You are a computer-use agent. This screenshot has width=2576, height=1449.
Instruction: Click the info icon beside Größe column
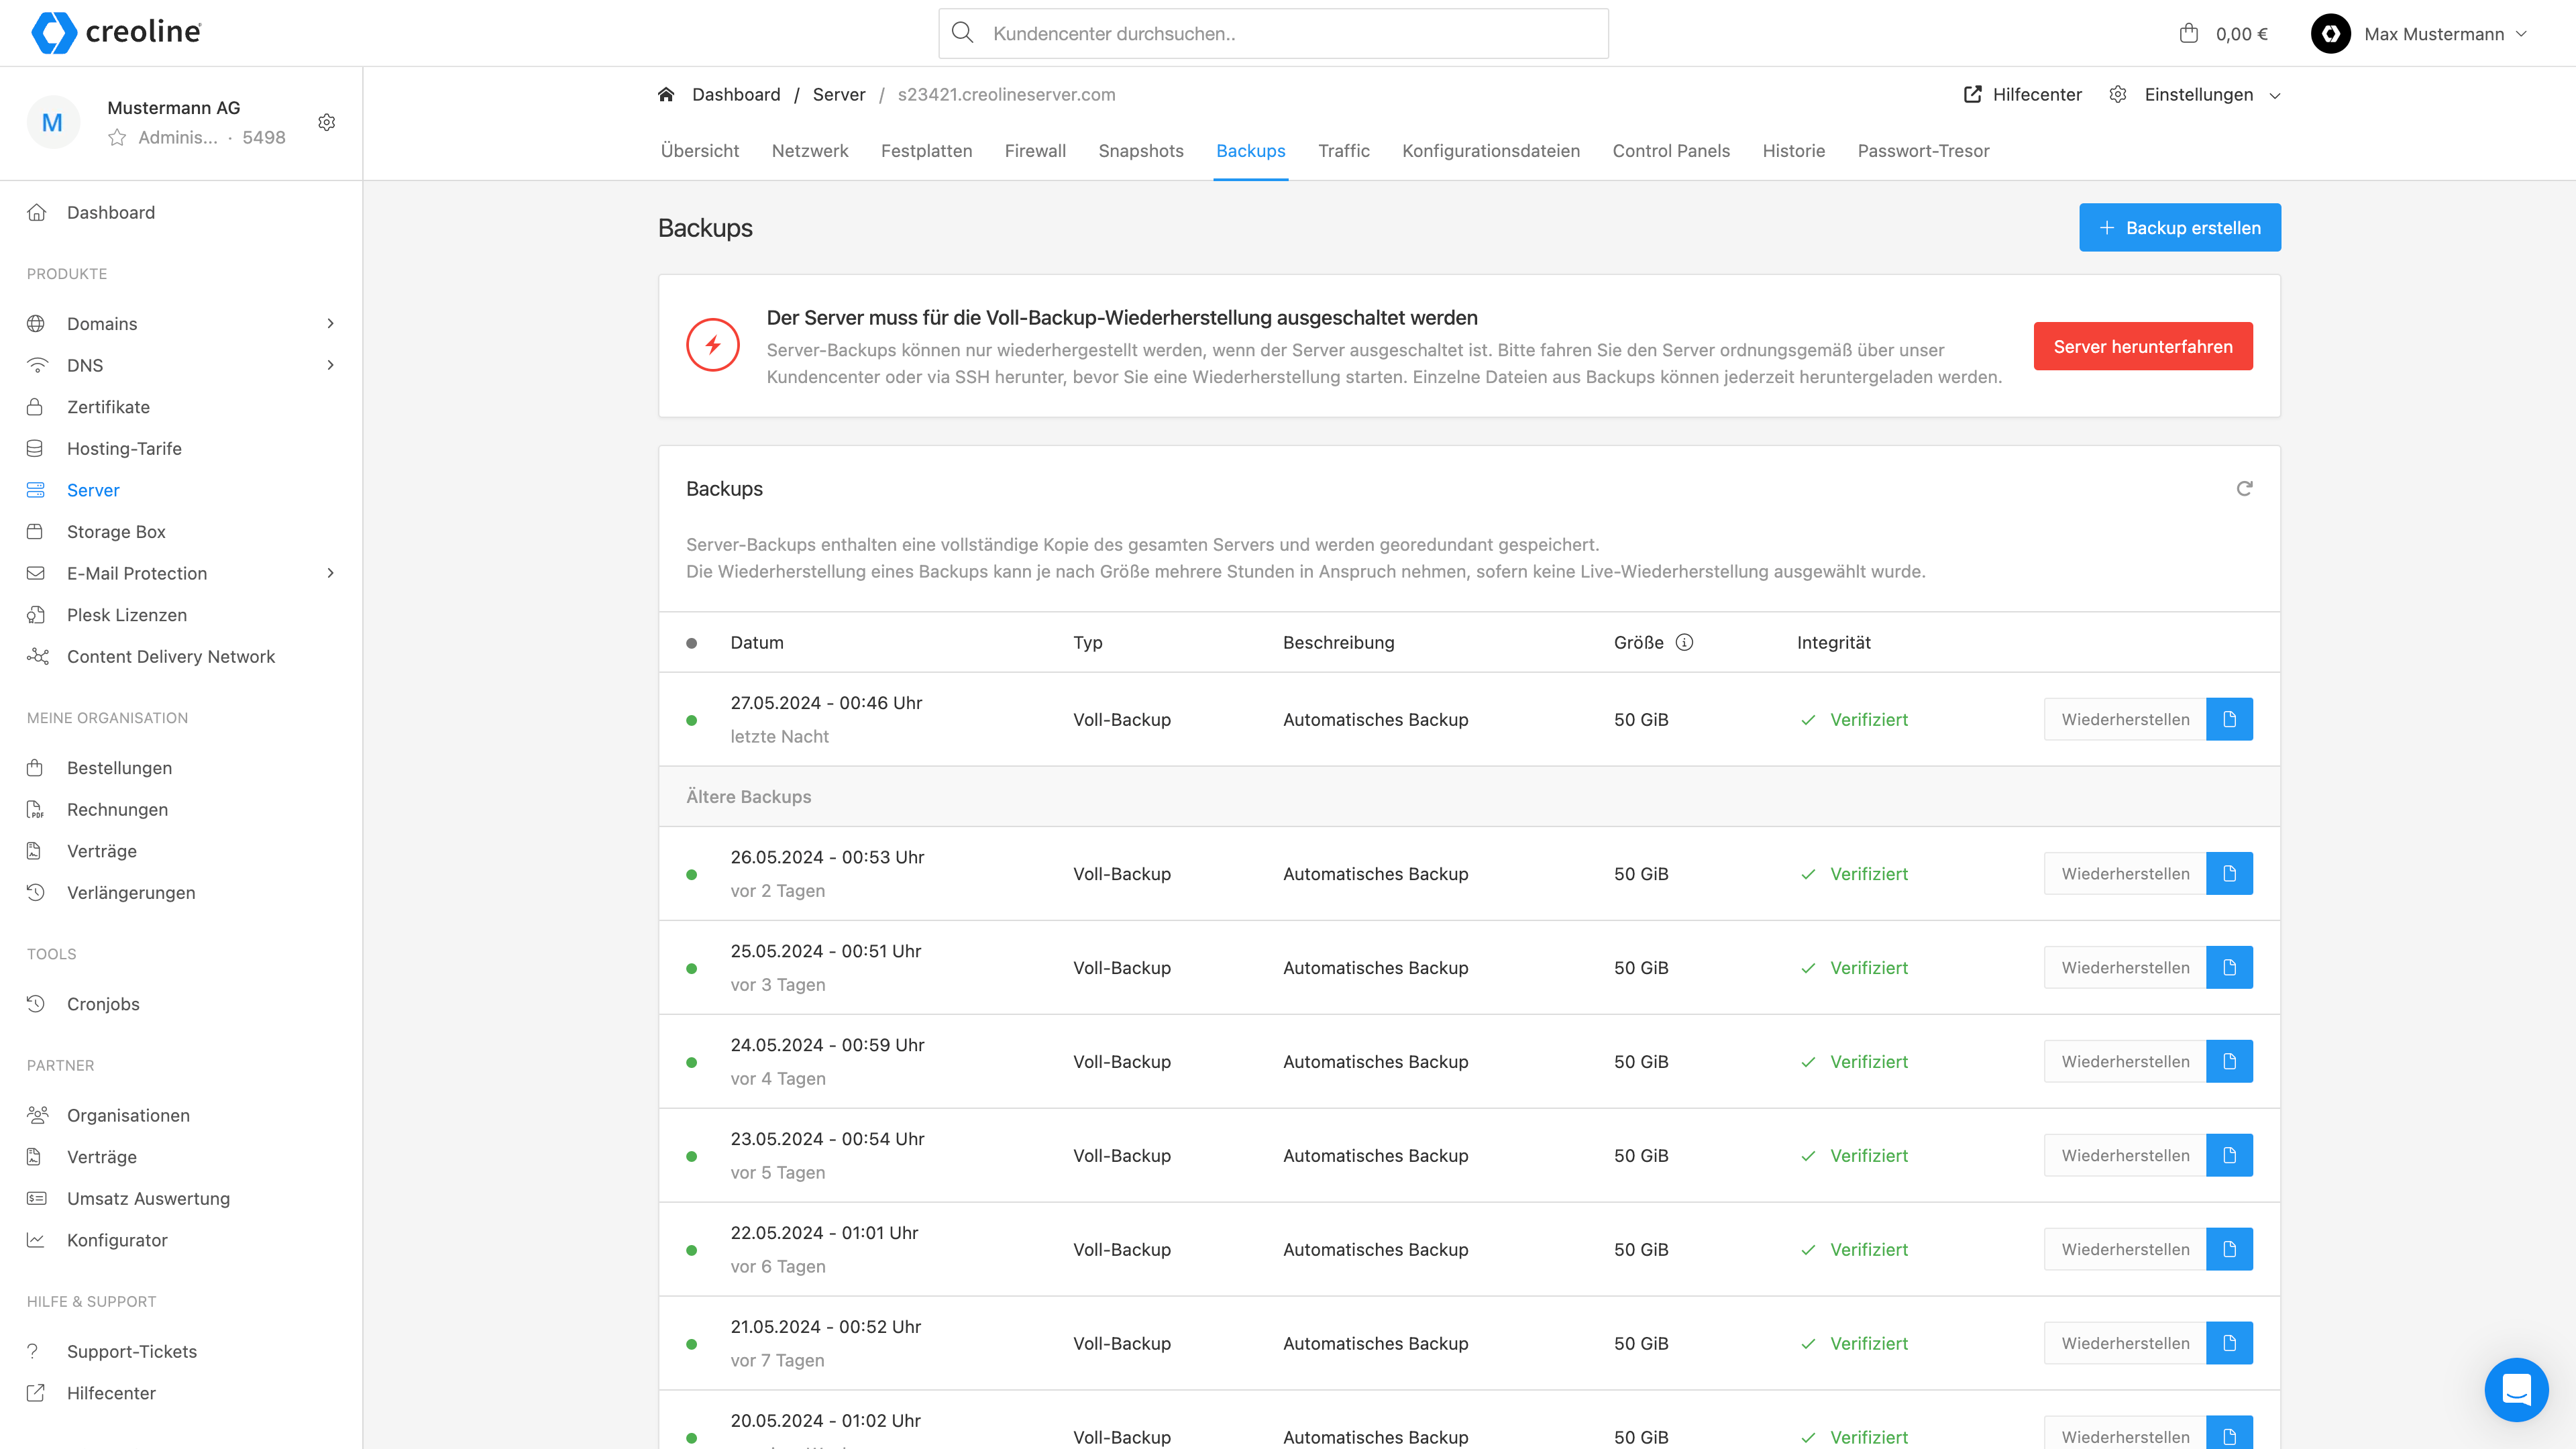click(1685, 642)
